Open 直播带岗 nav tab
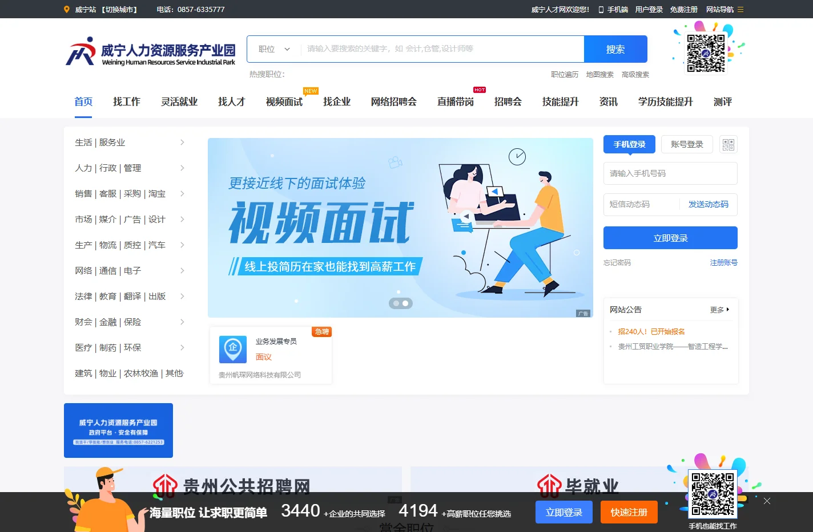 pos(456,101)
